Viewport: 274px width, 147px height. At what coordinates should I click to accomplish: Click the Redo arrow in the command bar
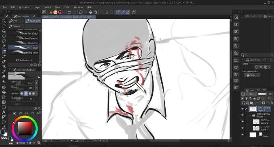pyautogui.click(x=75, y=12)
